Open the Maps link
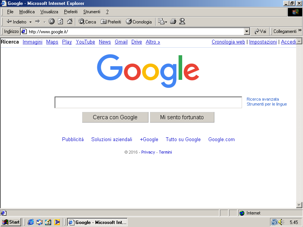 click(52, 42)
